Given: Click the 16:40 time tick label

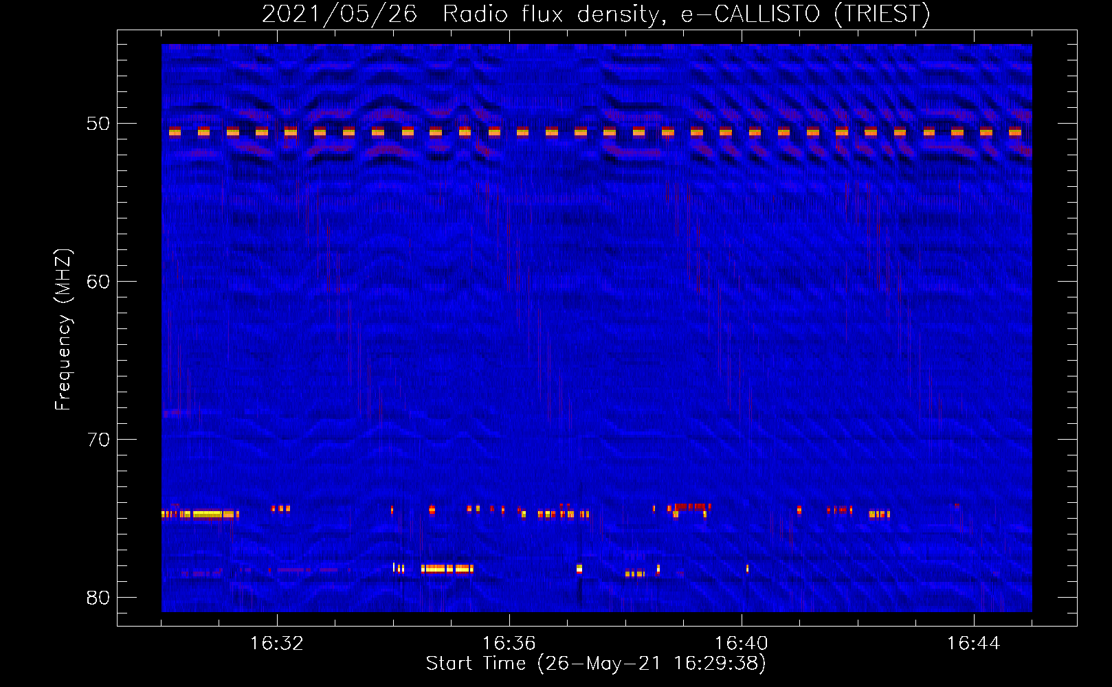Looking at the screenshot, I should tap(742, 644).
